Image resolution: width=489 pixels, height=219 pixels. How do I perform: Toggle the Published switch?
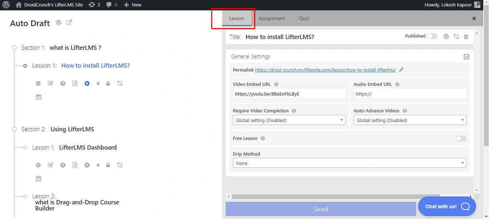click(432, 36)
